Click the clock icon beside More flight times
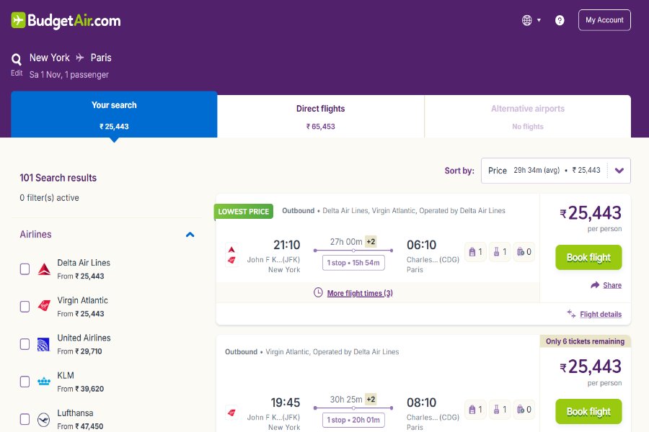The width and height of the screenshot is (649, 432). click(318, 293)
